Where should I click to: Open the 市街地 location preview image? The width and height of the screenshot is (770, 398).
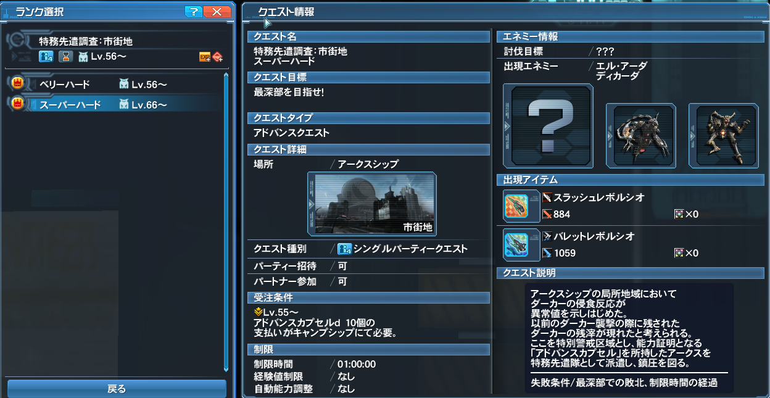tap(371, 204)
